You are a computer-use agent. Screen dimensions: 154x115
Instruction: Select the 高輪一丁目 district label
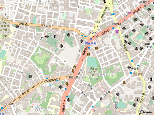pyautogui.click(x=107, y=74)
